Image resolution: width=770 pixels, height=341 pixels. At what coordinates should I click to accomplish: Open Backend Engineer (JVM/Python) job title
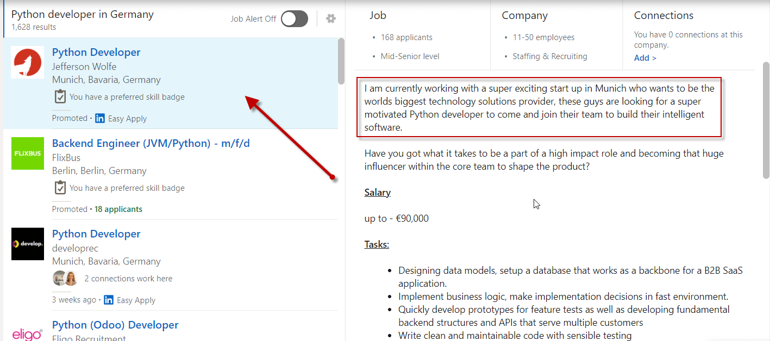151,143
